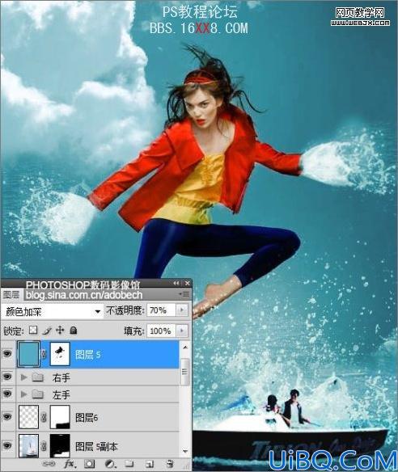This screenshot has height=472, width=398.
Task: Click the opacity field showing 70%
Action: 161,310
